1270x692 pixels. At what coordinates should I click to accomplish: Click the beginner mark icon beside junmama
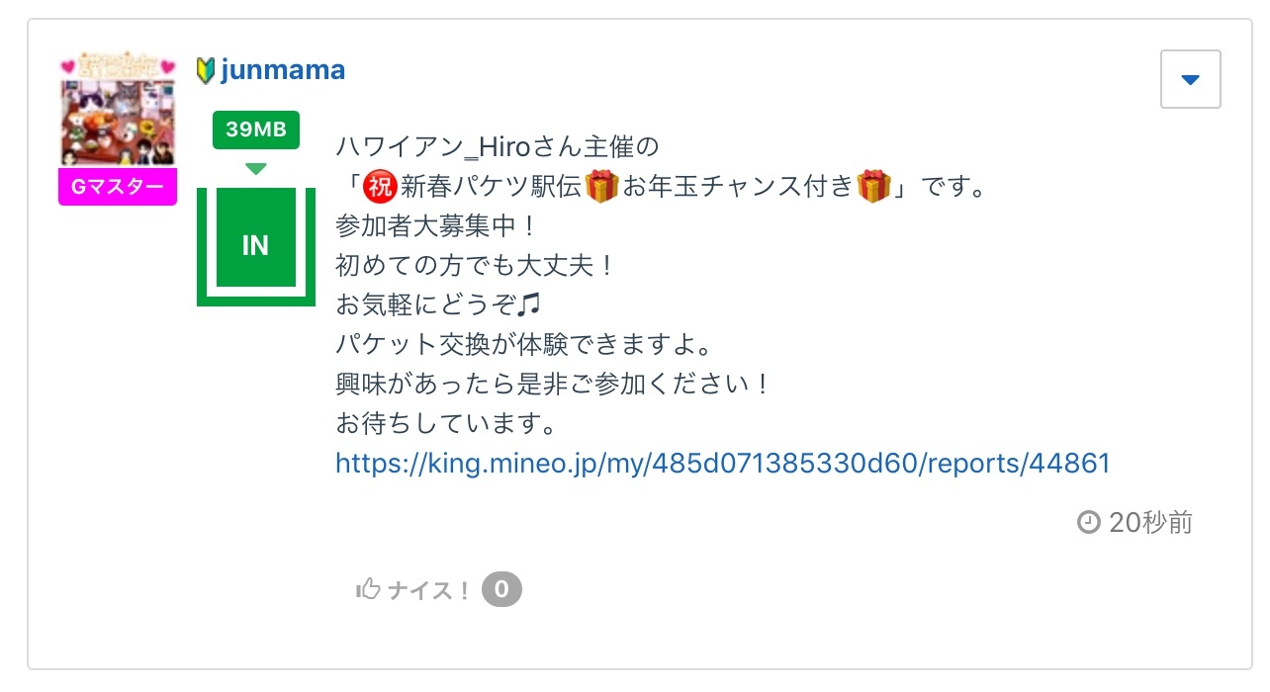(x=206, y=71)
